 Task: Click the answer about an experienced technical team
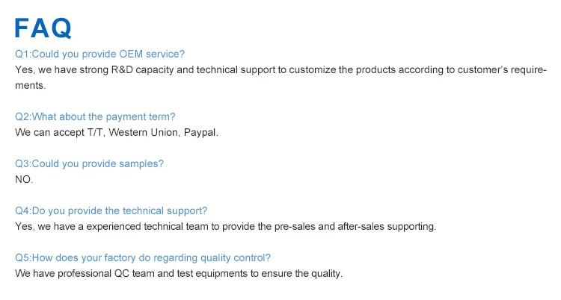(x=224, y=226)
